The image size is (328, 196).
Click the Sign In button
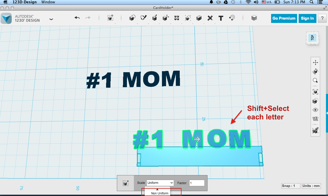point(307,18)
